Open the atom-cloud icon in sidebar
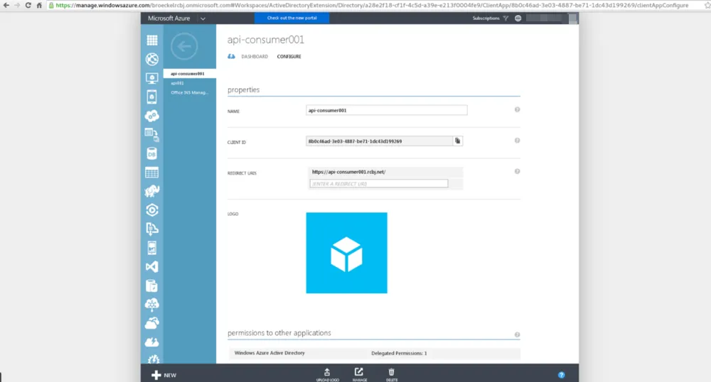Viewport: 711px width, 382px height. point(152,304)
